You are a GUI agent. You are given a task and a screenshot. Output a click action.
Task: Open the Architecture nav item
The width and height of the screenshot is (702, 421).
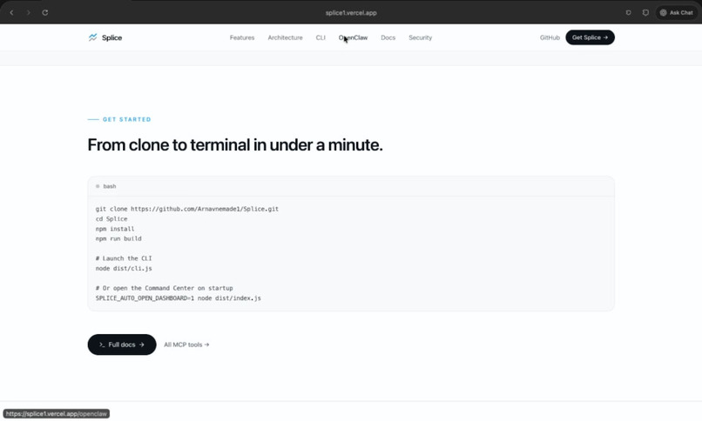tap(285, 37)
